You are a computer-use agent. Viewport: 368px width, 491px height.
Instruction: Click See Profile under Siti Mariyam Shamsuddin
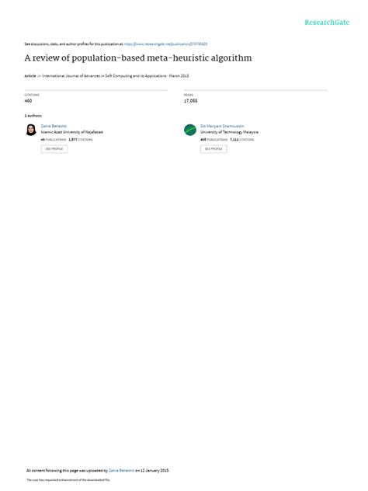214,148
